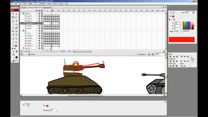This screenshot has width=208, height=117.
Task: Click the hex color input field
Action: pos(187,31)
